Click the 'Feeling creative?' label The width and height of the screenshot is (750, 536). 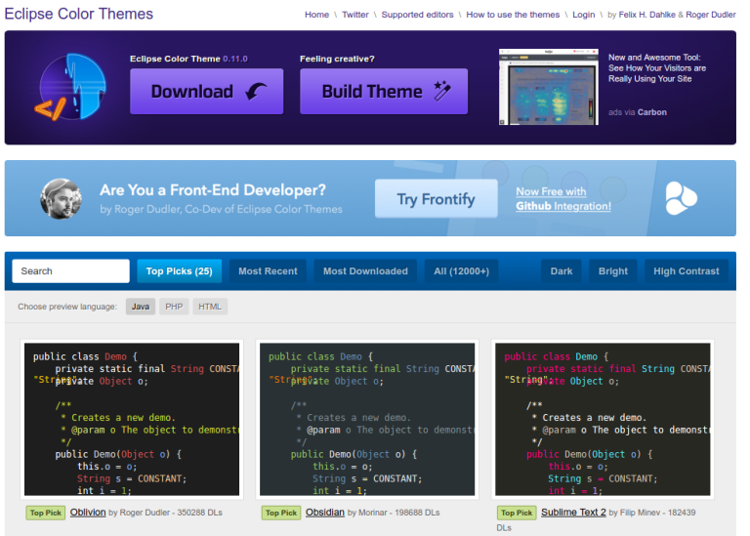337,59
